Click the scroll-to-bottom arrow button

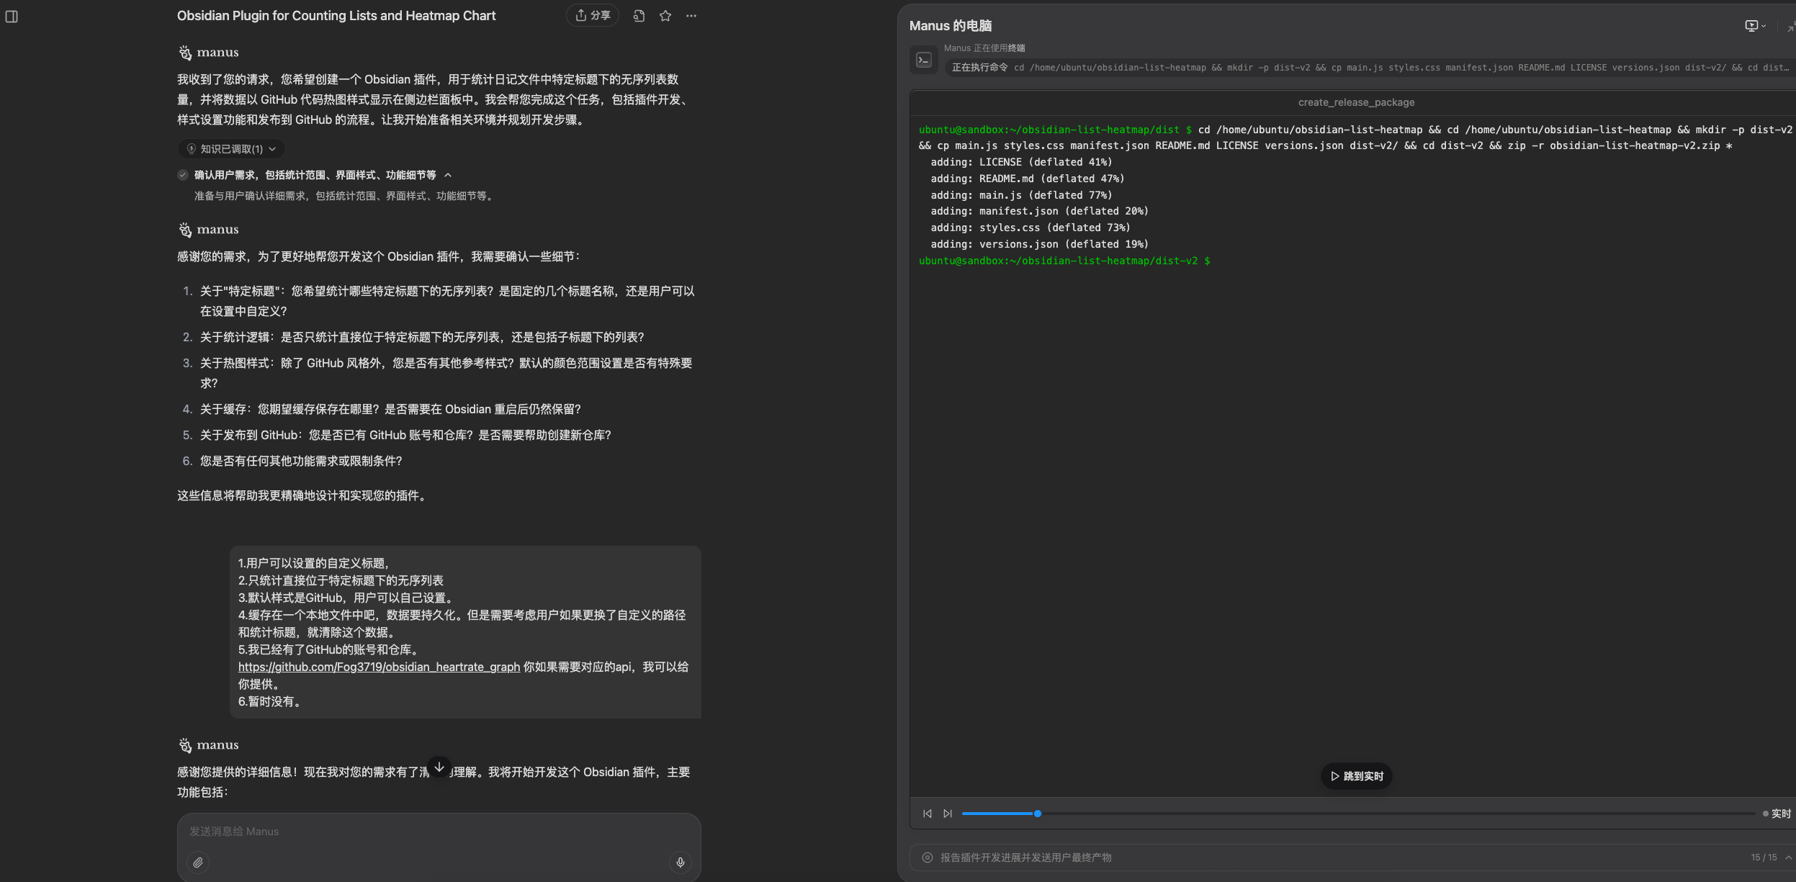coord(439,767)
